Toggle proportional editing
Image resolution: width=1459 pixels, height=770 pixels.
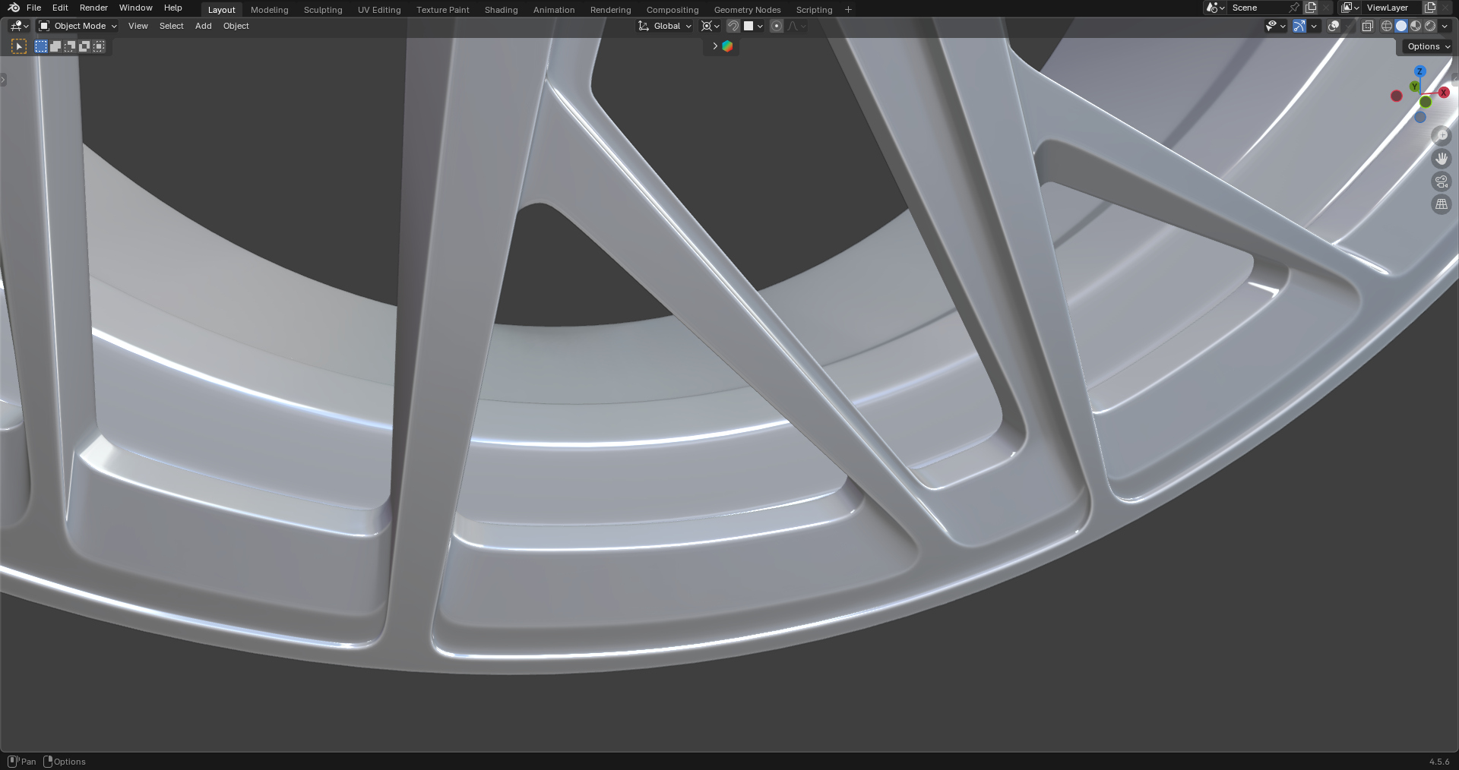(777, 26)
